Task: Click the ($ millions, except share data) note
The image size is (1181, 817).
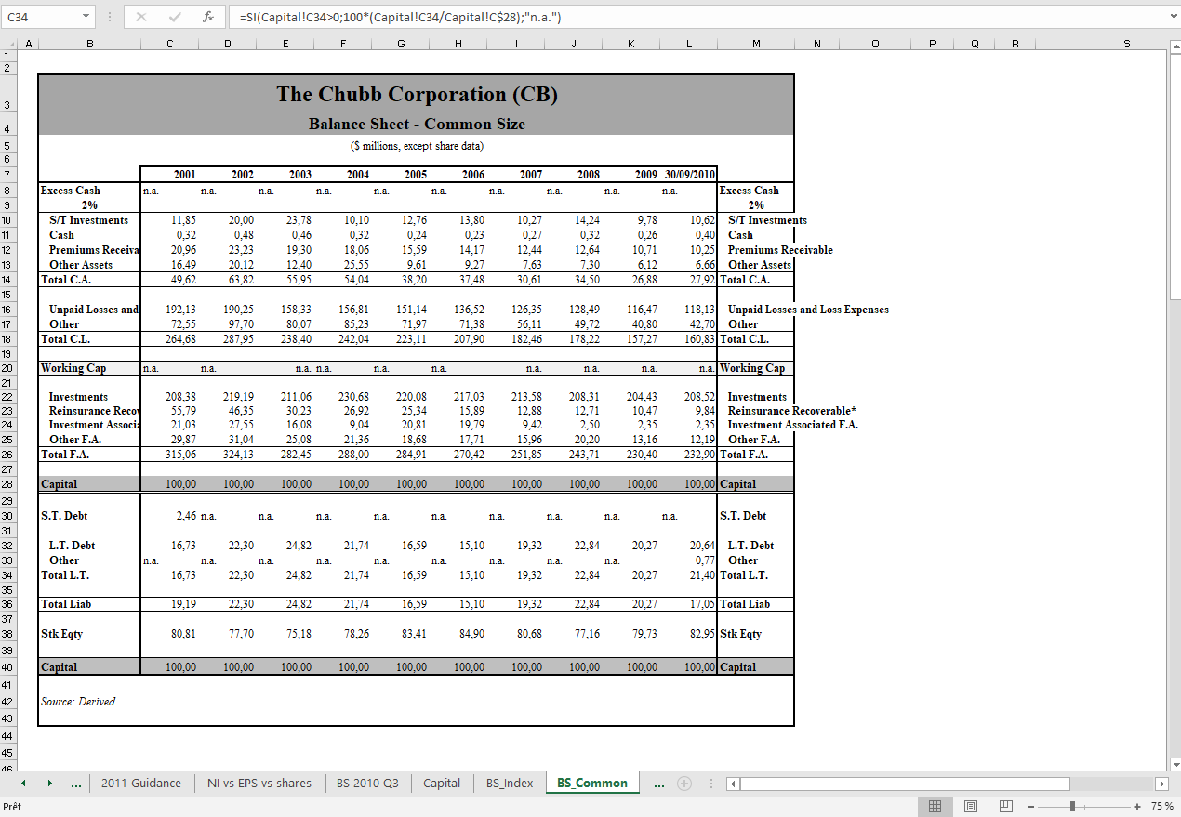Action: [417, 146]
